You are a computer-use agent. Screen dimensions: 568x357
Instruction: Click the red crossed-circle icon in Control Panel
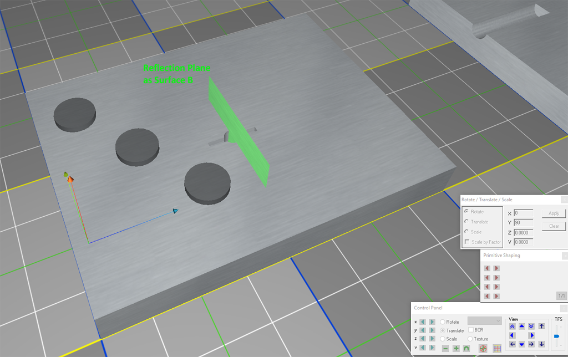(483, 348)
